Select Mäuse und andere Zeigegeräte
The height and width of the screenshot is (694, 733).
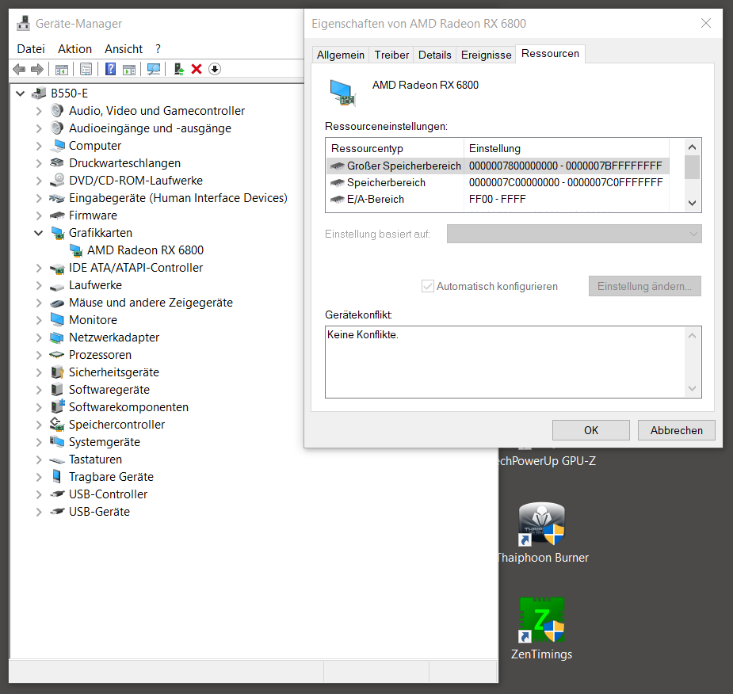(151, 303)
